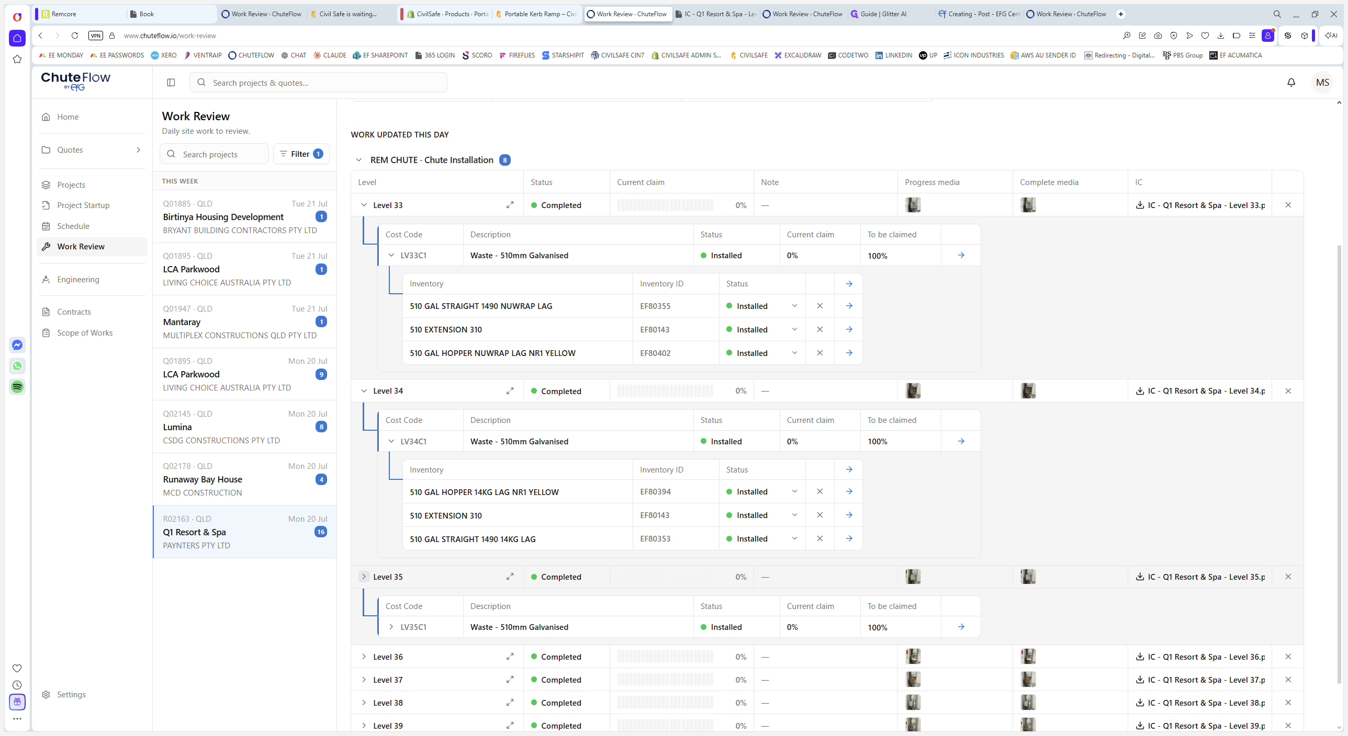The height and width of the screenshot is (736, 1348).
Task: Open arrow for 510 EXTENSION 310 EF80143 under Level 34
Action: click(x=849, y=515)
